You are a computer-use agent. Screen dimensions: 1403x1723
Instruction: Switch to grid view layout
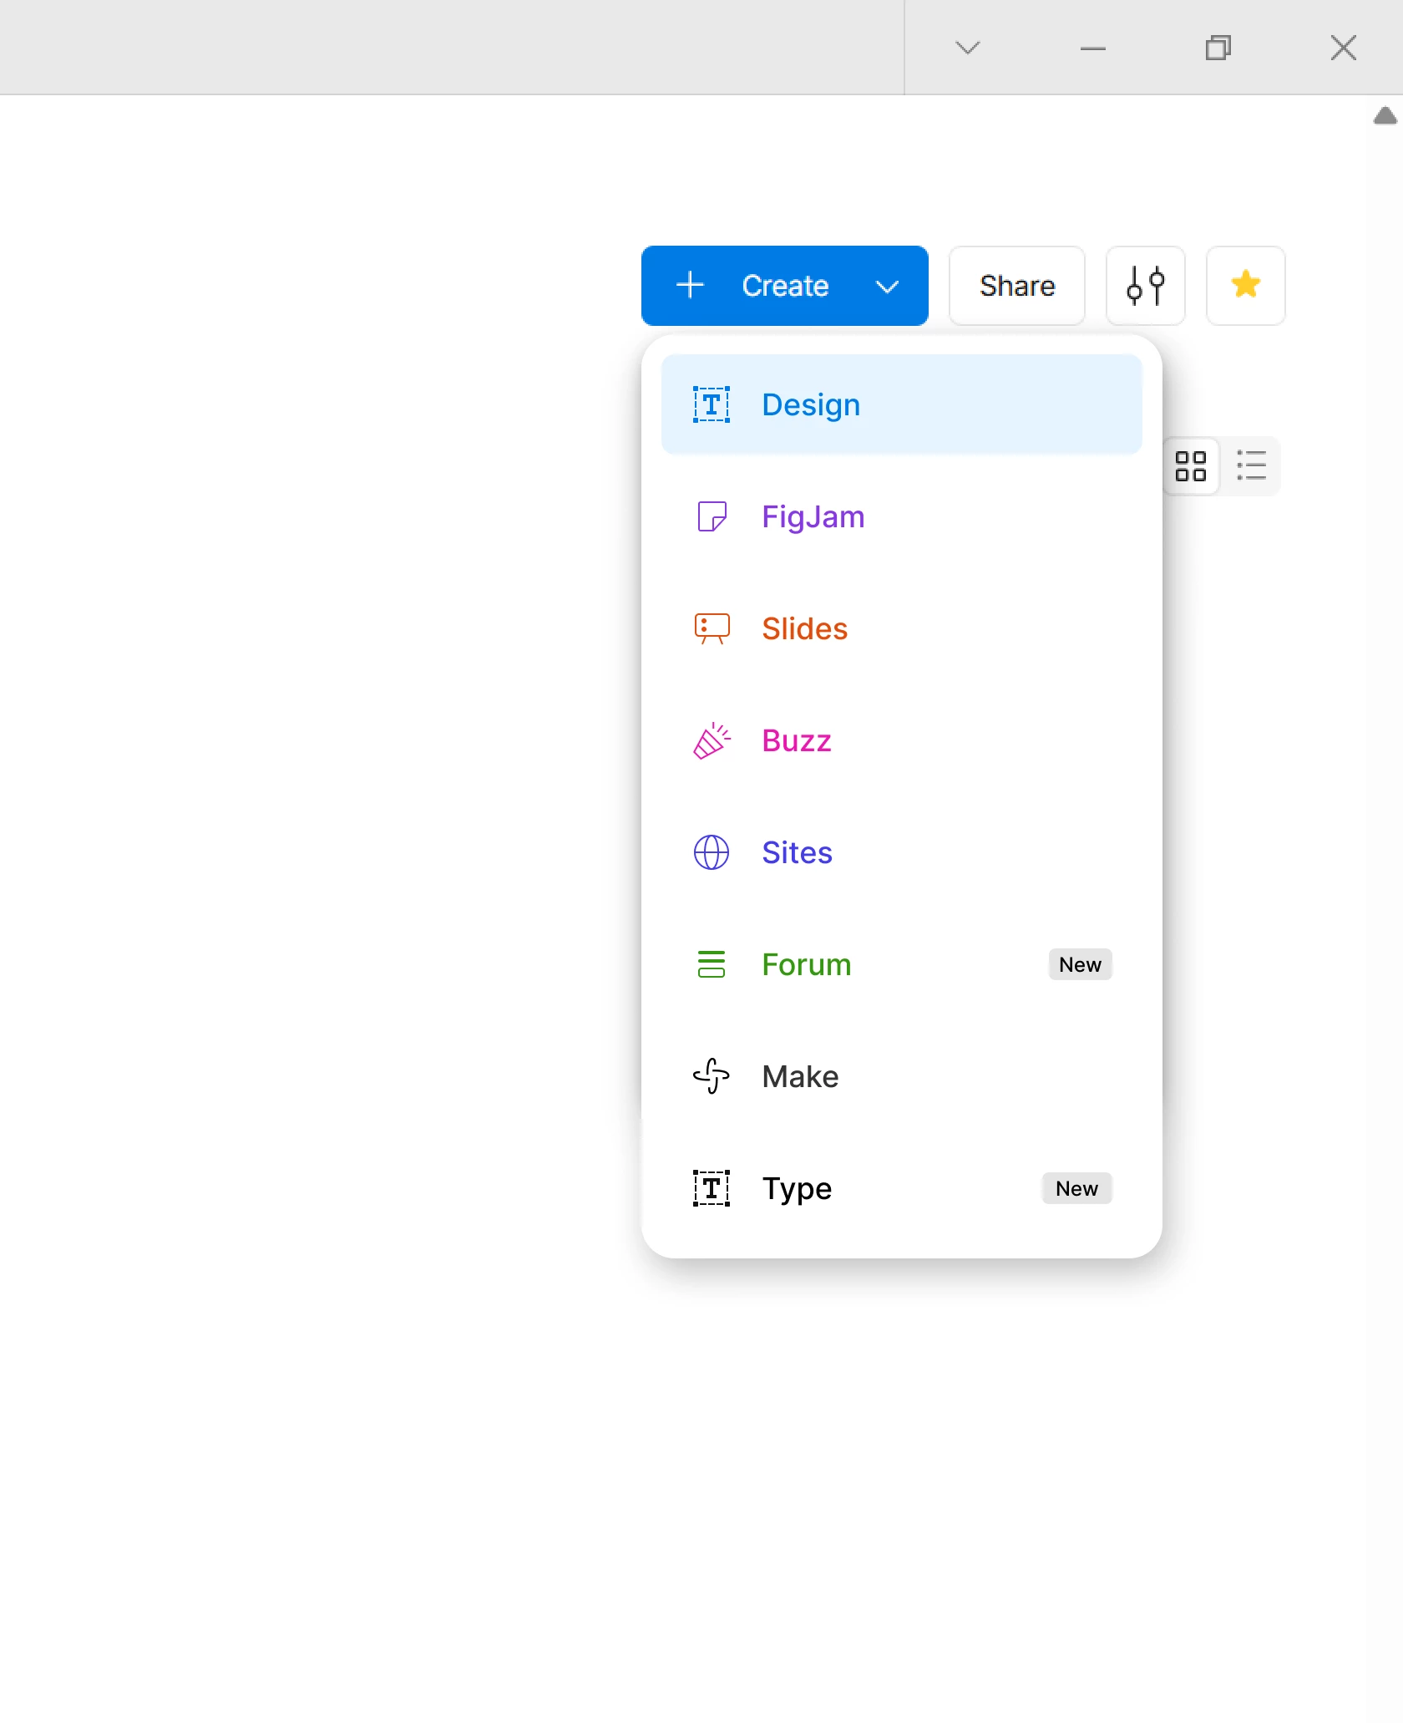pyautogui.click(x=1191, y=466)
